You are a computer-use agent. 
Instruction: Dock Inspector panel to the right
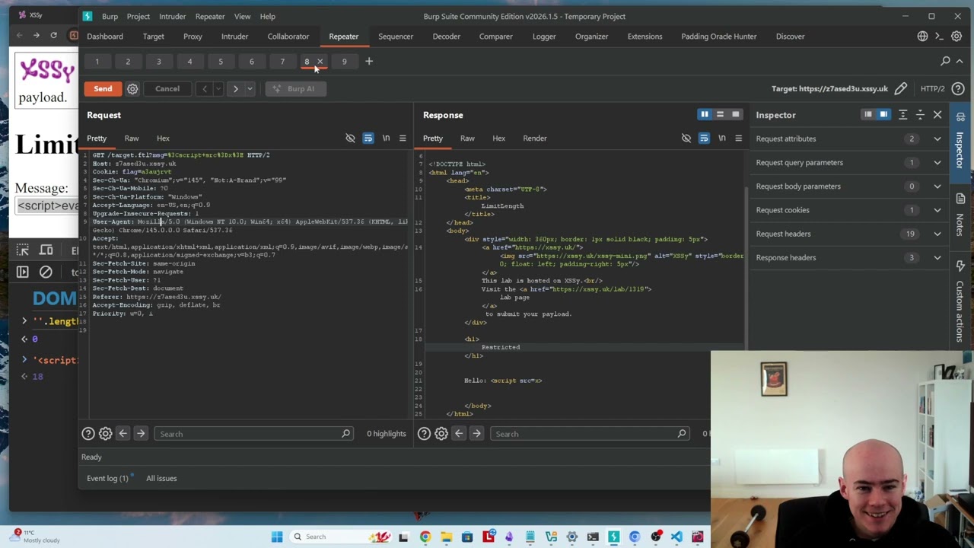883,115
